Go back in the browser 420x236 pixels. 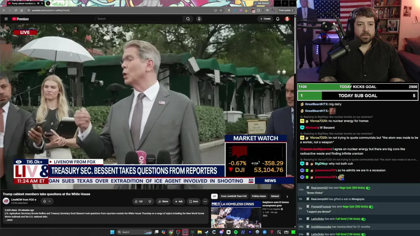[4, 10]
